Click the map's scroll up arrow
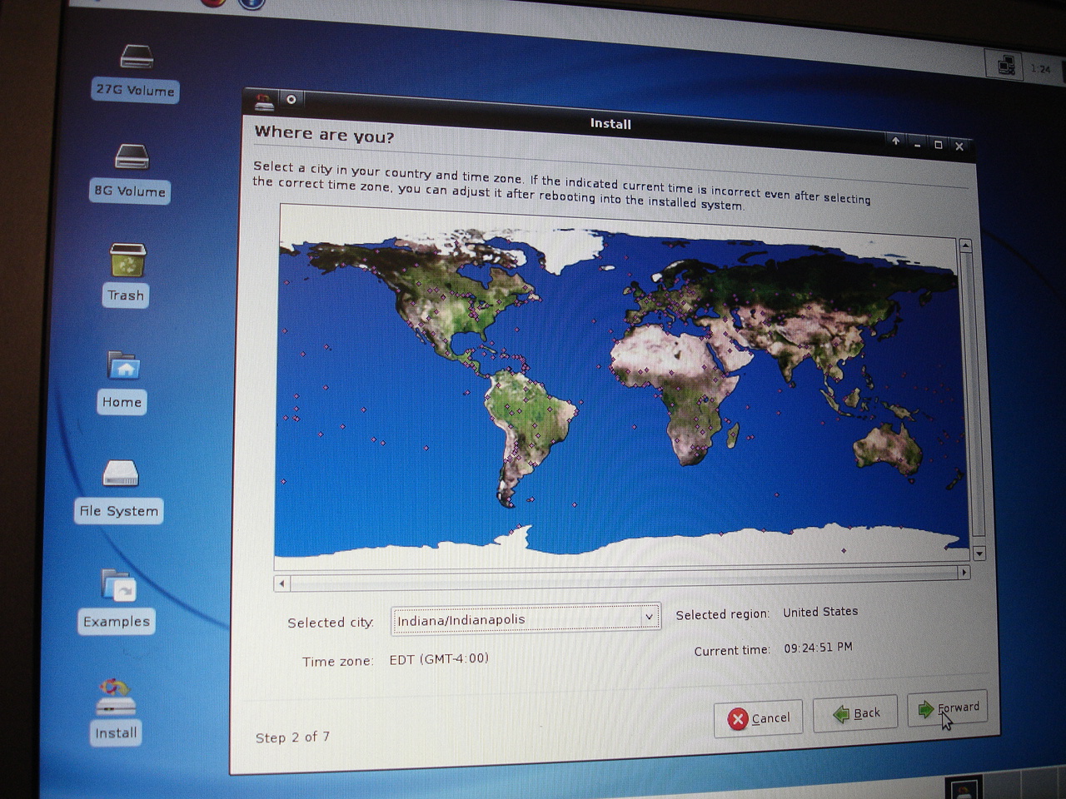The width and height of the screenshot is (1066, 799). click(x=965, y=246)
